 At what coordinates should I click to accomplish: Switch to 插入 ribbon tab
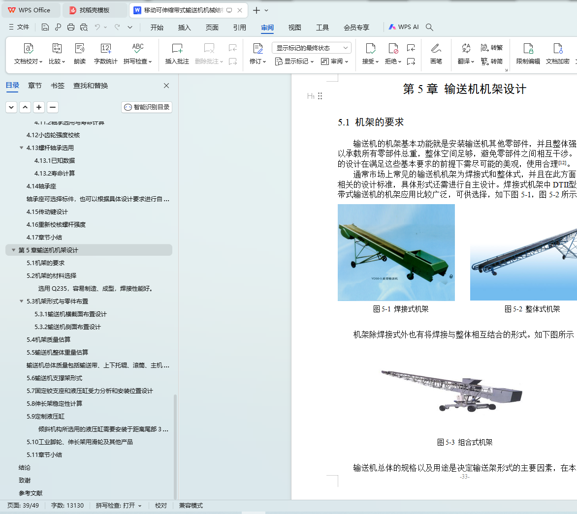pos(184,28)
